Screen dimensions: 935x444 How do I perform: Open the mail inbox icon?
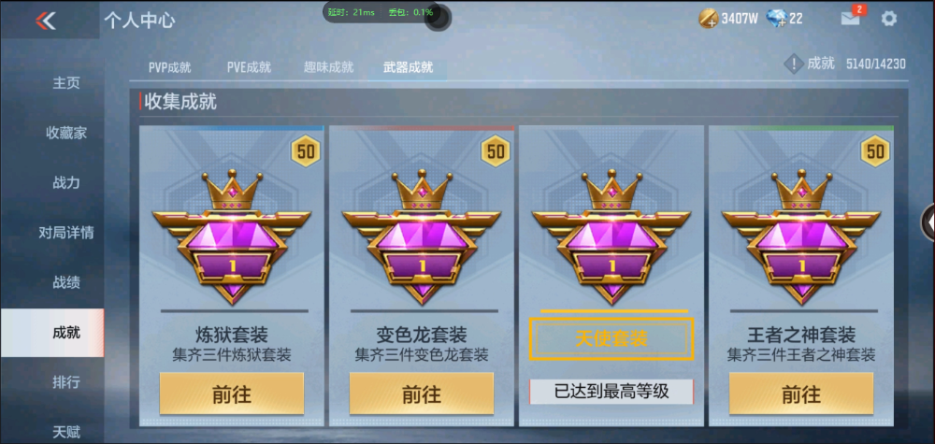[x=851, y=19]
